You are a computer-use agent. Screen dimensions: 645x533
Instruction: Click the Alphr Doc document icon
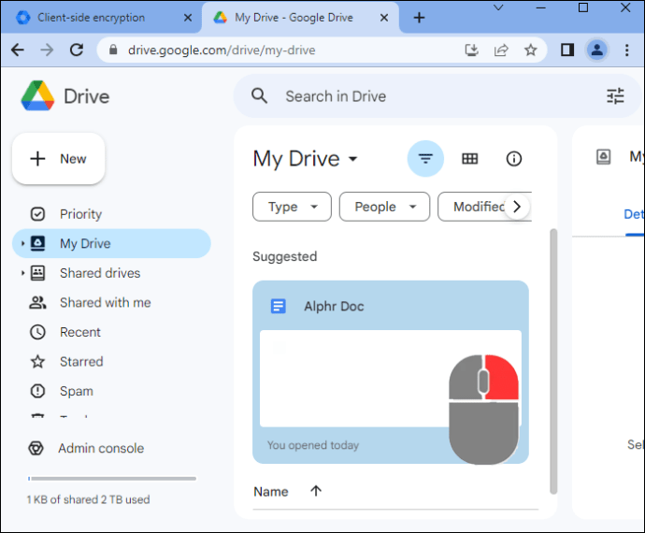(x=278, y=306)
